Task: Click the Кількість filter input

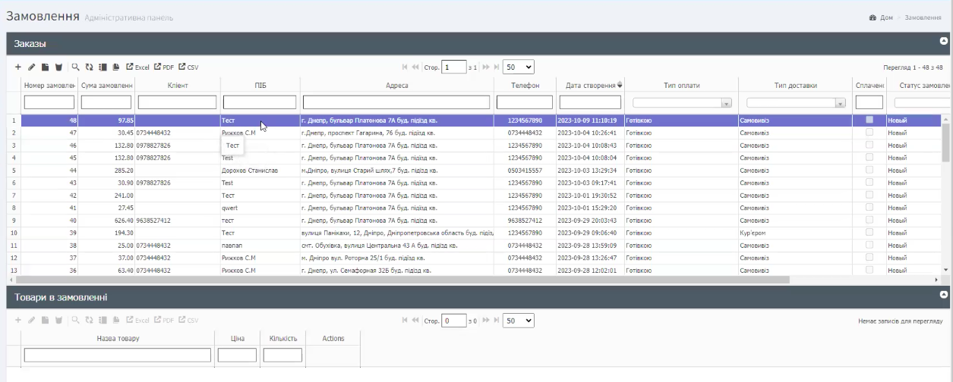Action: pos(282,355)
